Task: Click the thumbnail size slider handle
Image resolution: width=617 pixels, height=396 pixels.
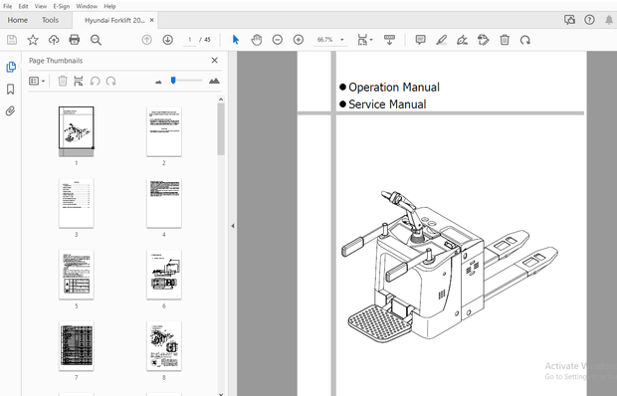Action: click(173, 81)
